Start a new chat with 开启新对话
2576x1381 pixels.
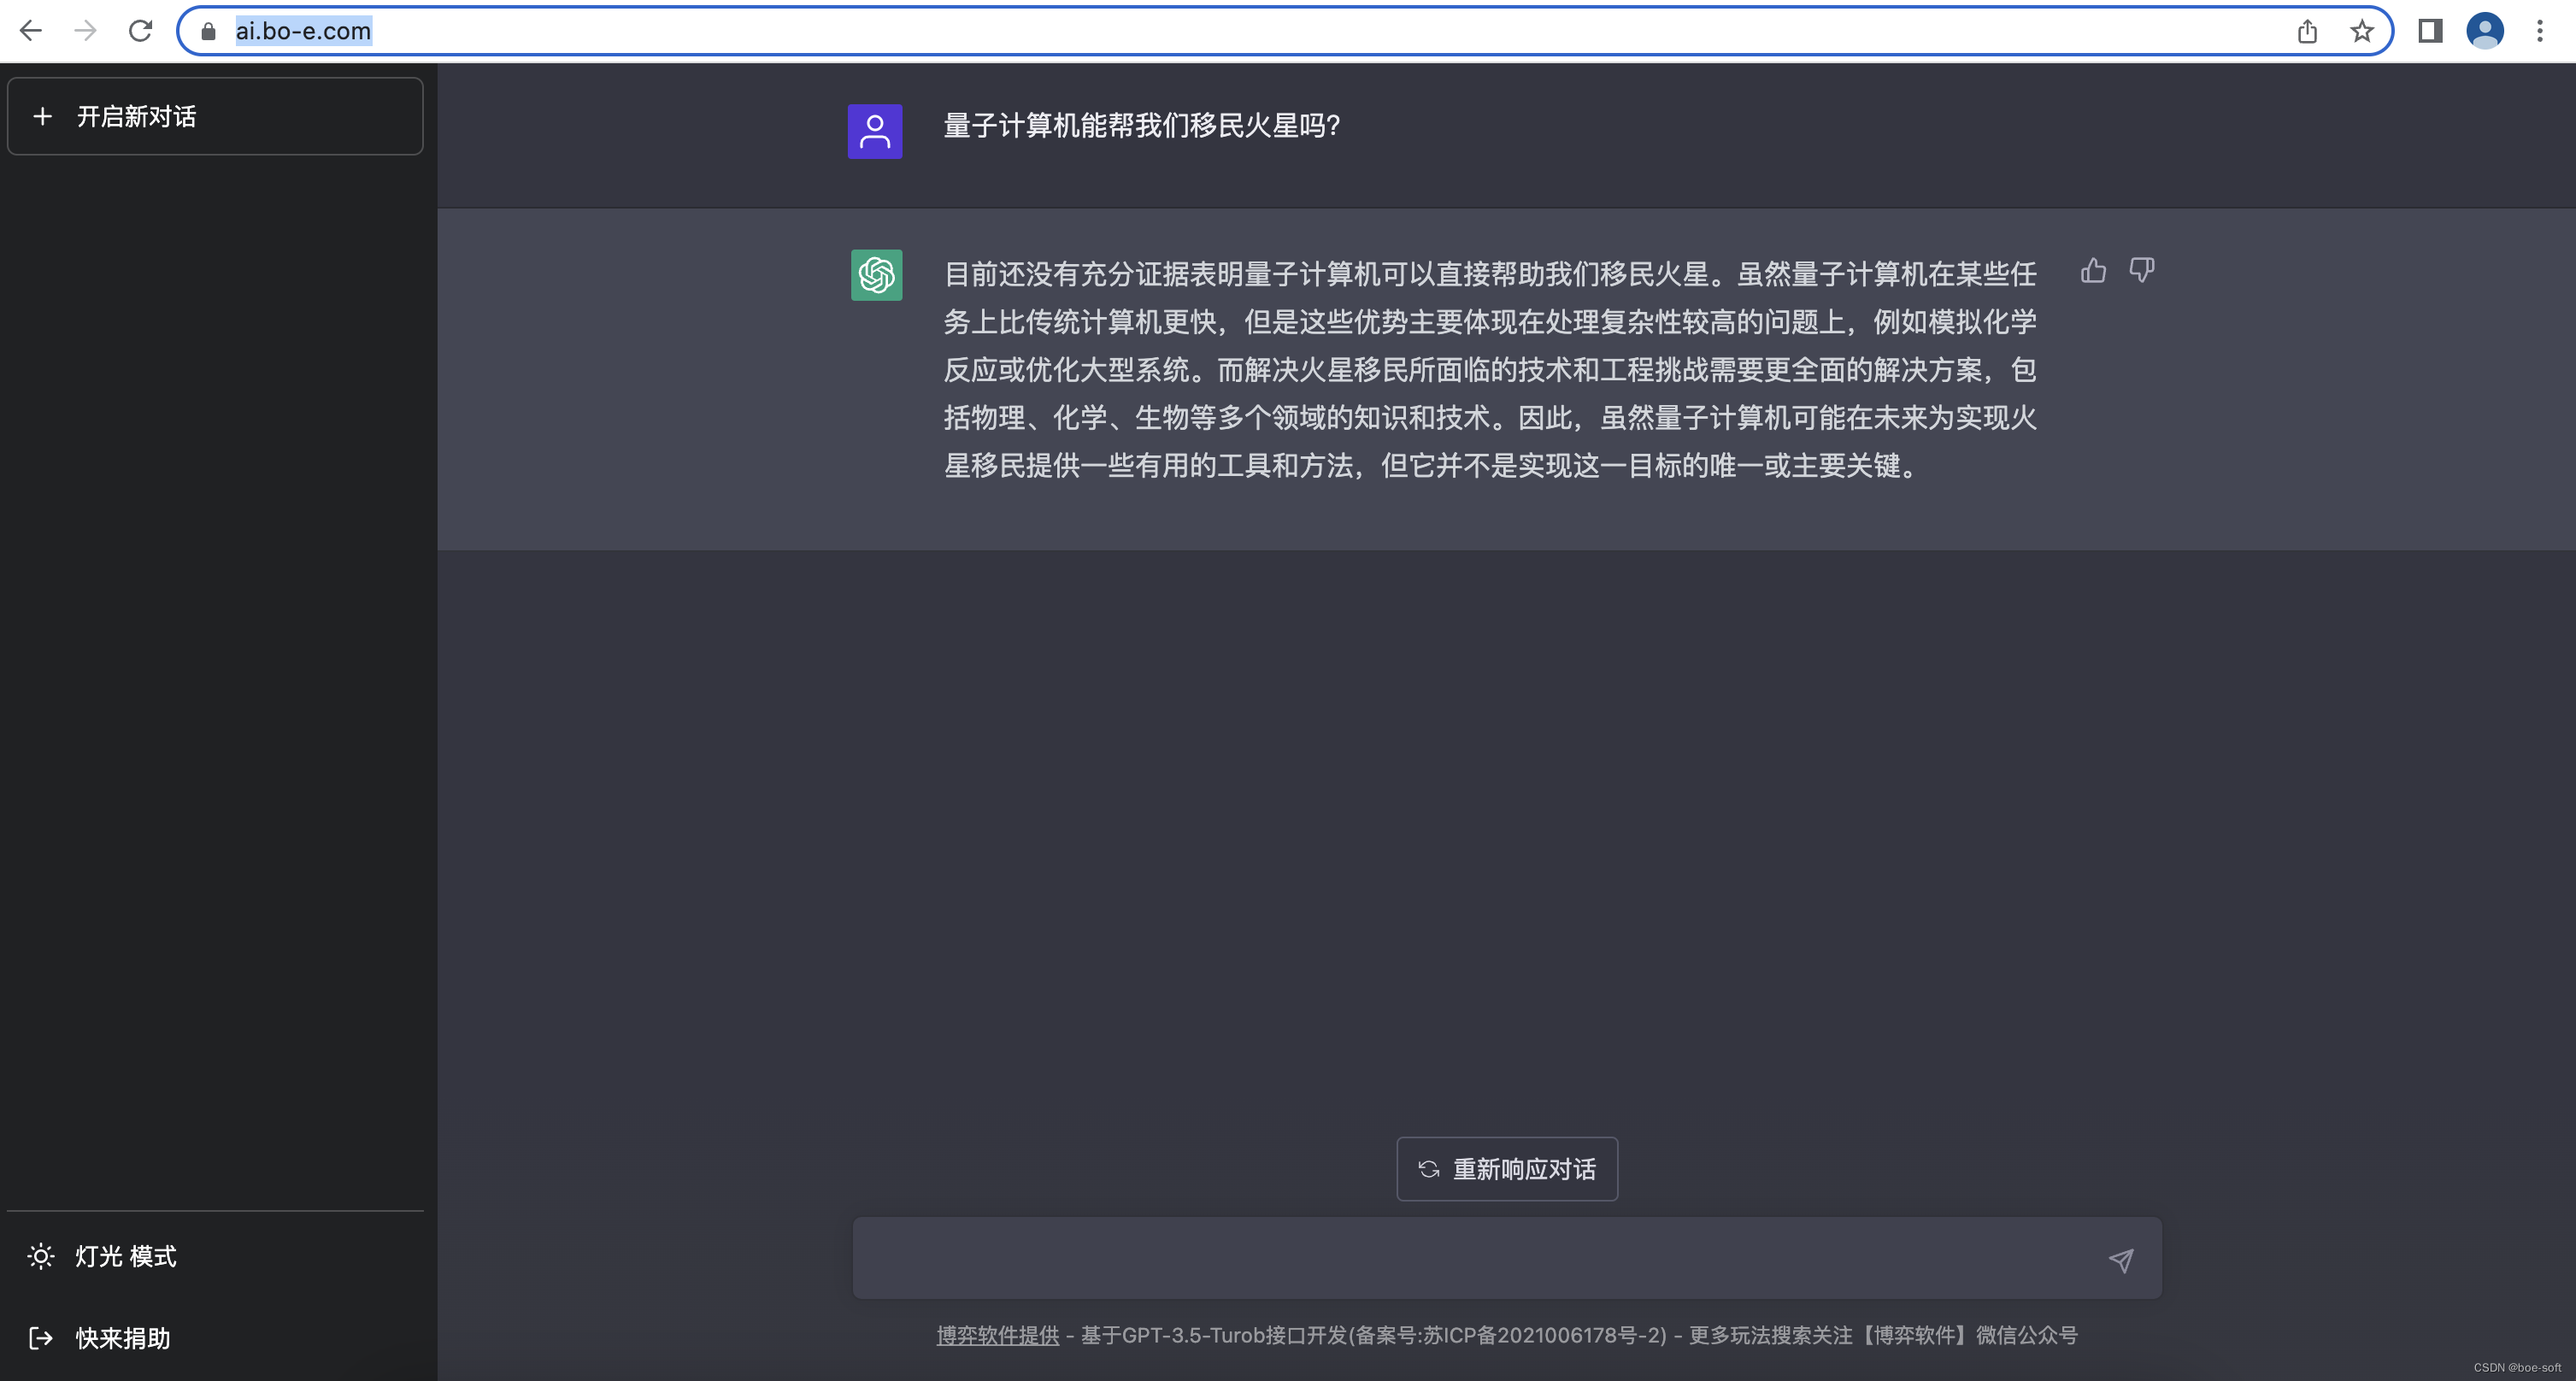tap(215, 116)
